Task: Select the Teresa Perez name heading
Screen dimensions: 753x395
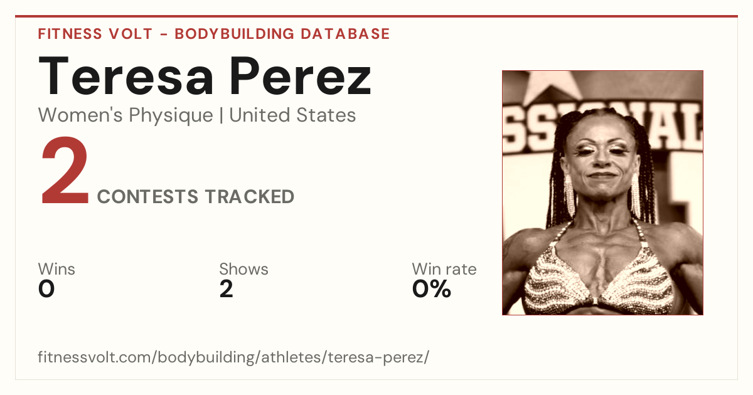Action: (x=205, y=76)
